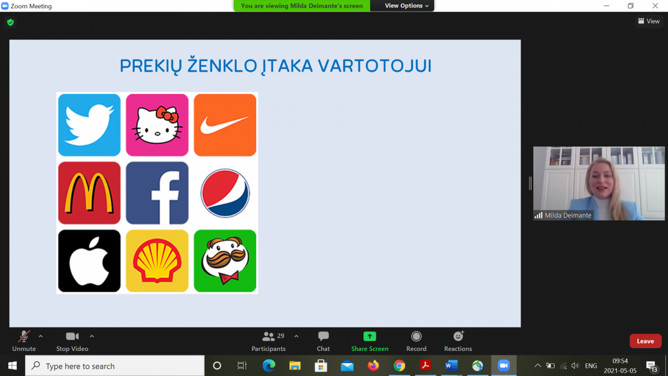Expand audio options arrow next to Unmute
The image size is (668, 376).
click(41, 336)
